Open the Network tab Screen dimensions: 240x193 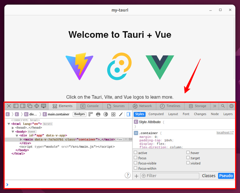coord(142,106)
